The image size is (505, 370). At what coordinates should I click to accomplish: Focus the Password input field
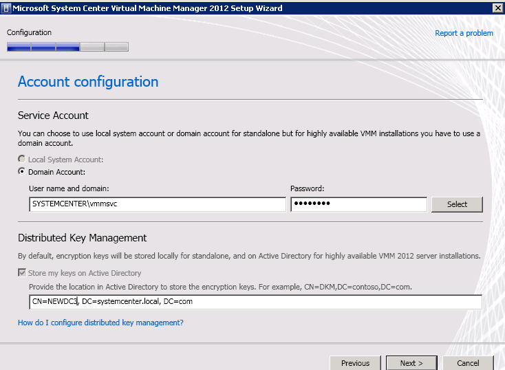click(x=358, y=204)
